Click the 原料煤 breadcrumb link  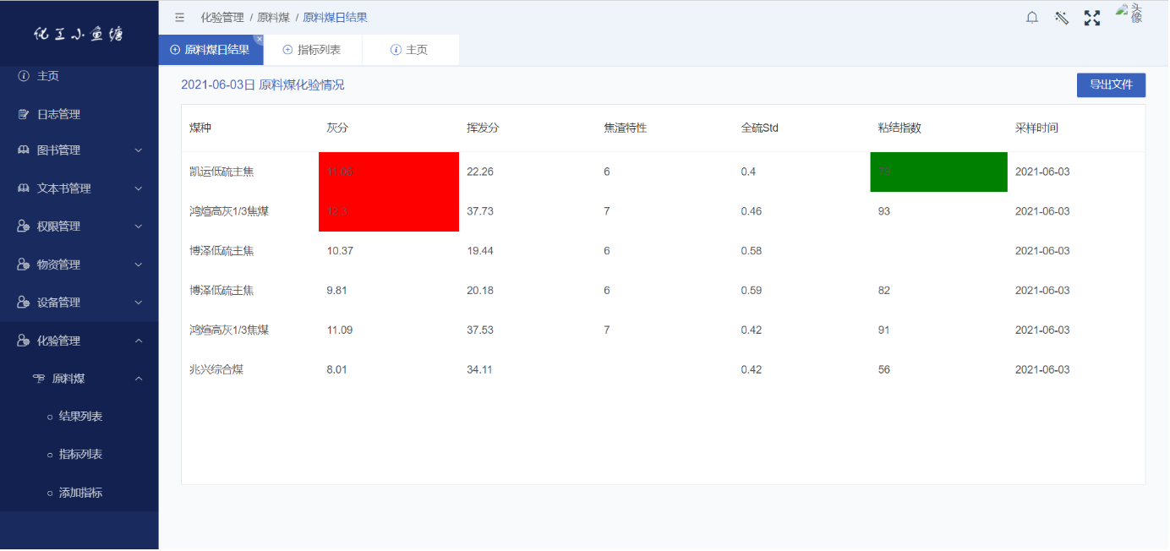pos(273,17)
